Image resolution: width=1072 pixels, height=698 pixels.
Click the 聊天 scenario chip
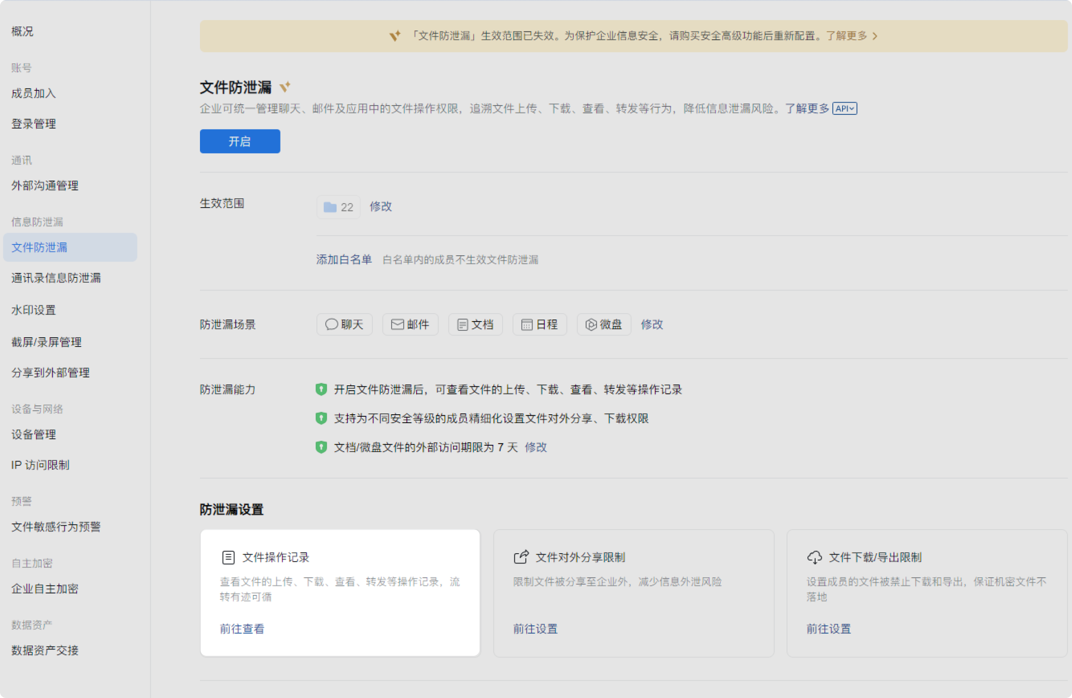(344, 324)
